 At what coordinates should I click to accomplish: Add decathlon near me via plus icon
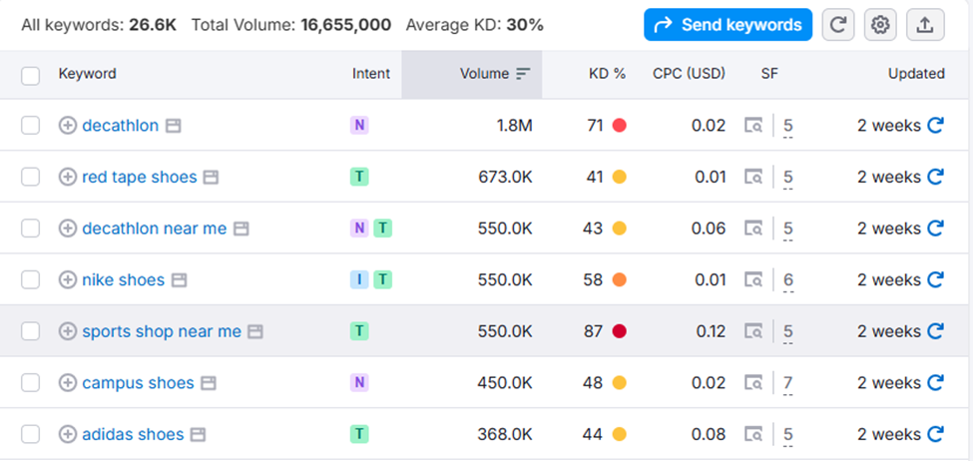pyautogui.click(x=67, y=229)
